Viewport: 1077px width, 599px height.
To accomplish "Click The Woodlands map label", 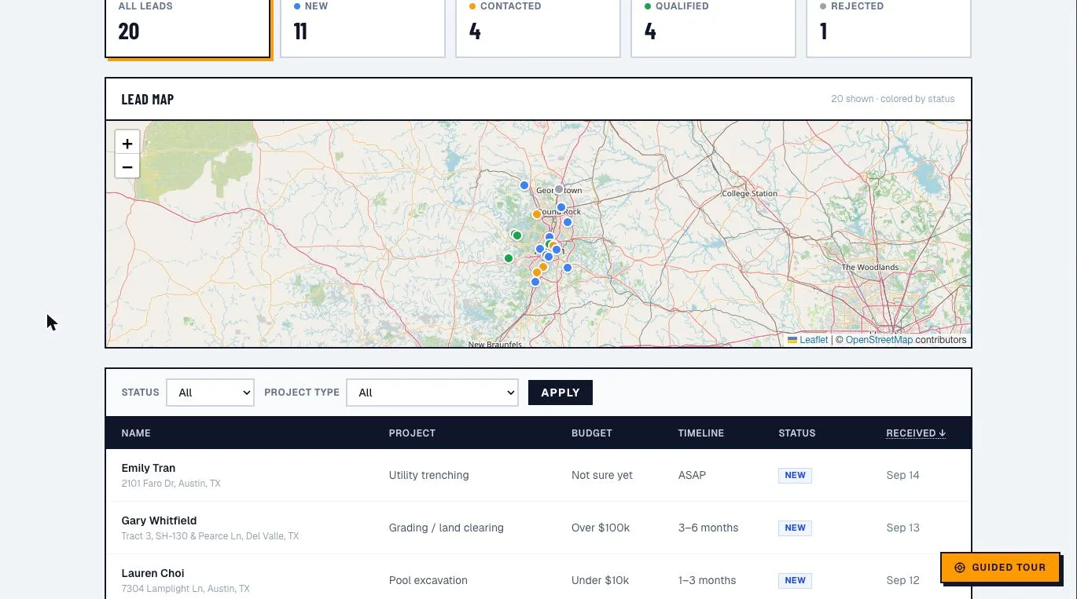I will [869, 268].
